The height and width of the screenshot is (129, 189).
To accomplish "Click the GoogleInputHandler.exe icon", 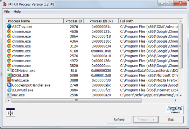I will click(x=9, y=85).
